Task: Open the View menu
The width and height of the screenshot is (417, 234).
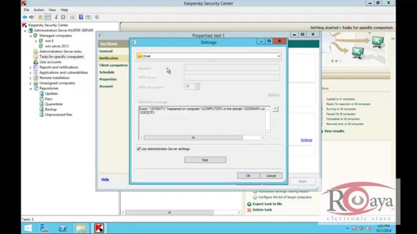Action: 52,10
